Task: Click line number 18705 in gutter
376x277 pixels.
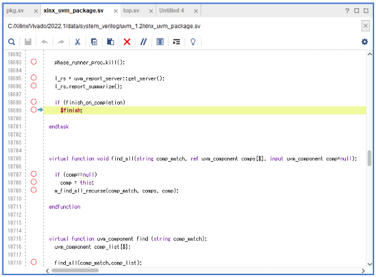Action: tap(14, 159)
